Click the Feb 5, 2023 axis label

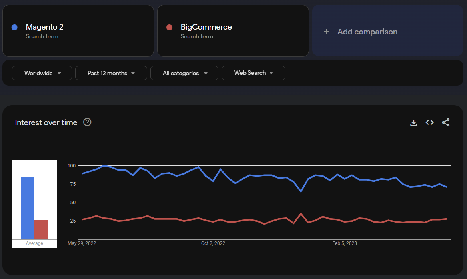coord(345,243)
